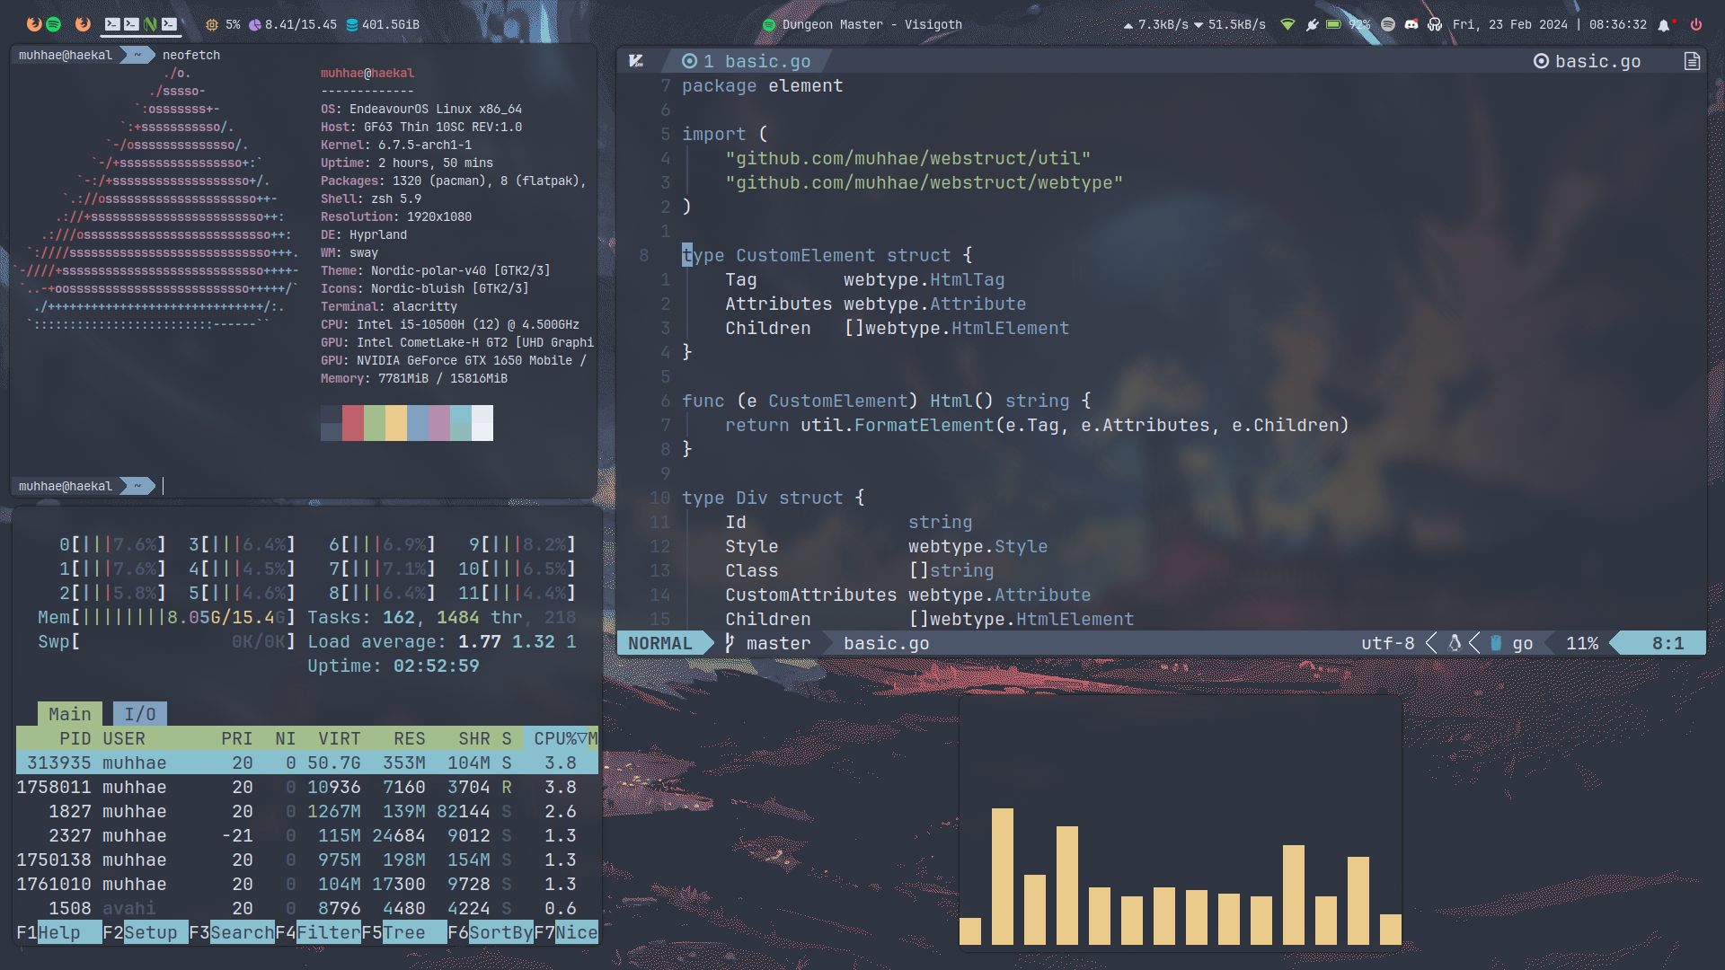Image resolution: width=1725 pixels, height=970 pixels.
Task: Click the green battery icon in the top bar
Action: (1334, 24)
